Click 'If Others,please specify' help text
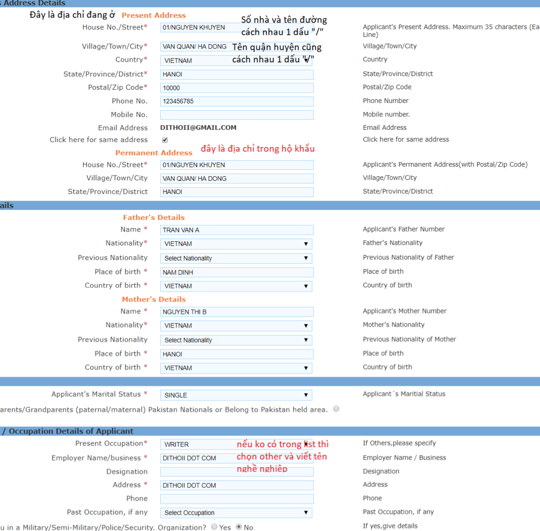The image size is (540, 531). coord(399,443)
